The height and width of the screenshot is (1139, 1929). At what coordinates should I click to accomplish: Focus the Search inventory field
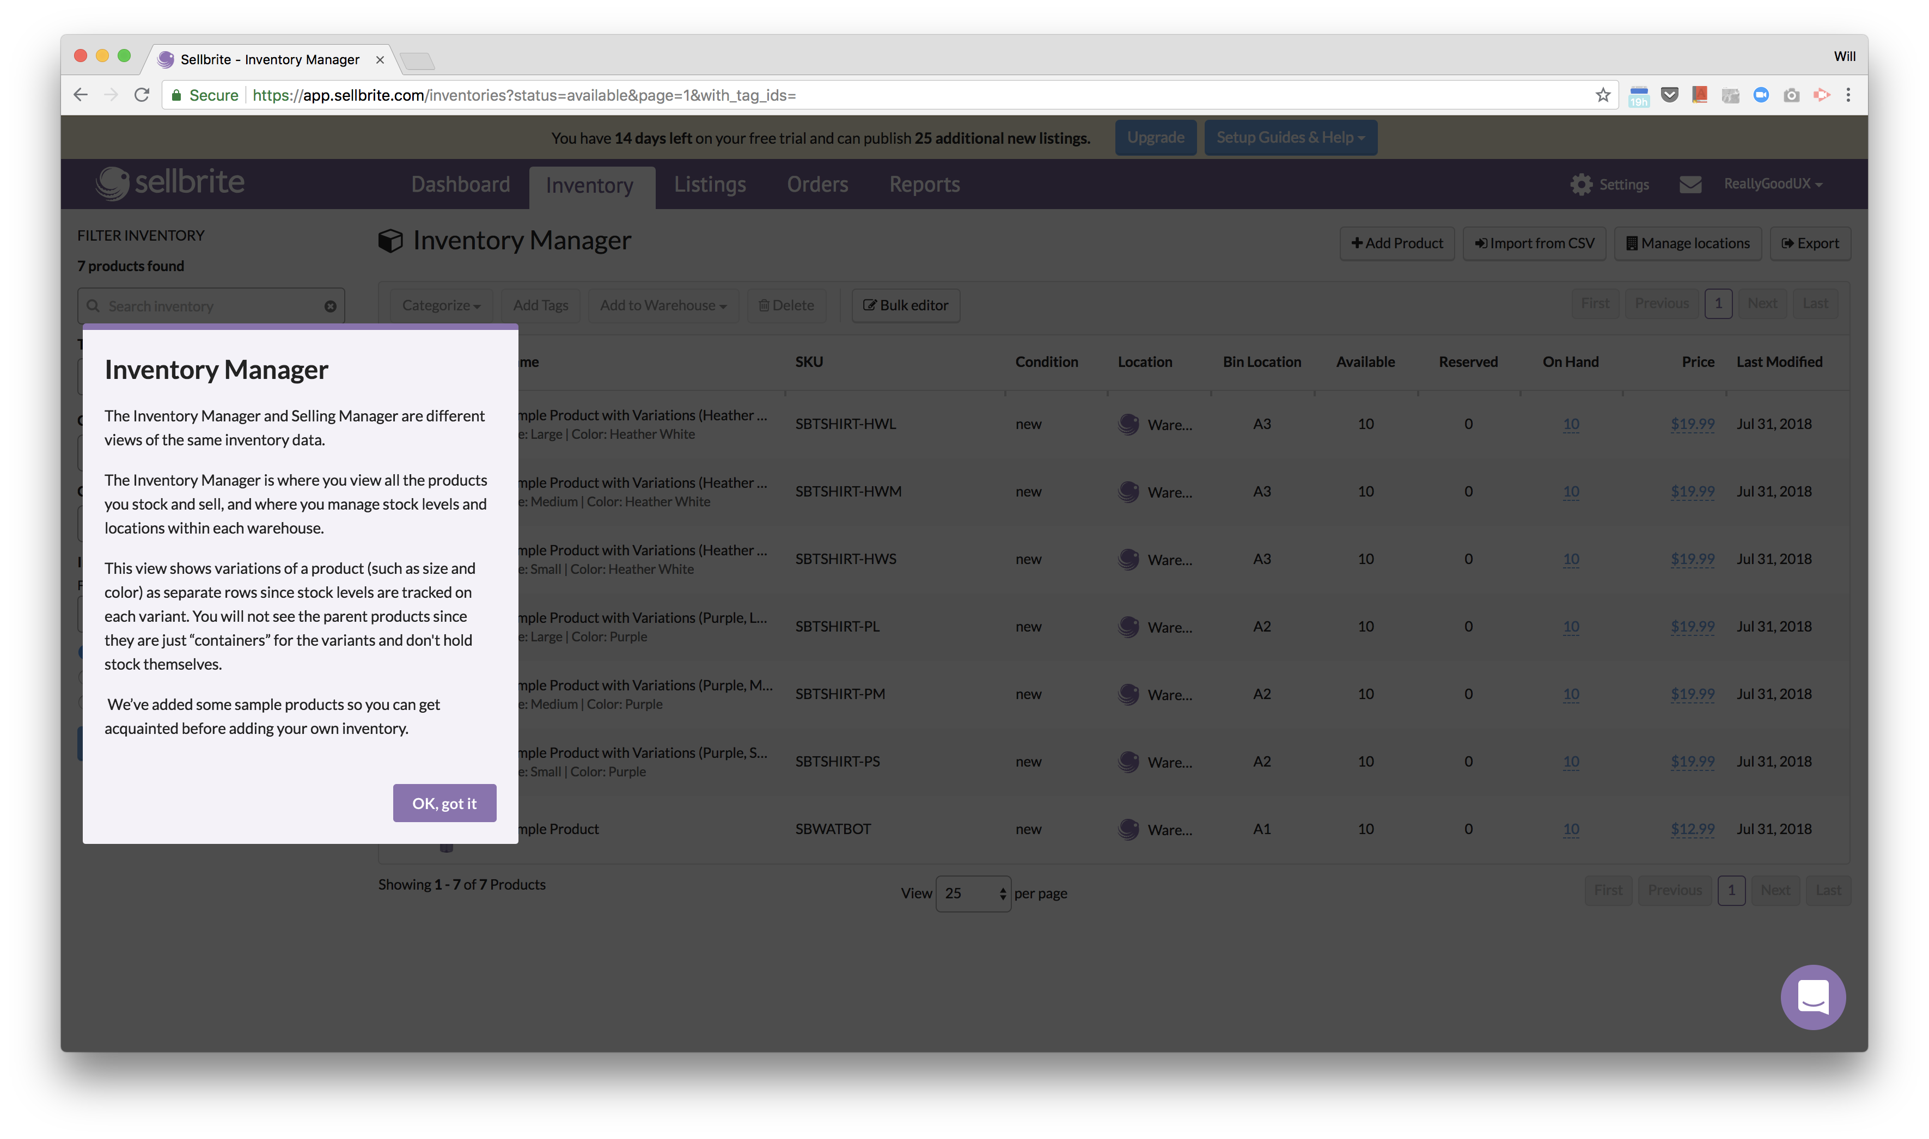(210, 306)
